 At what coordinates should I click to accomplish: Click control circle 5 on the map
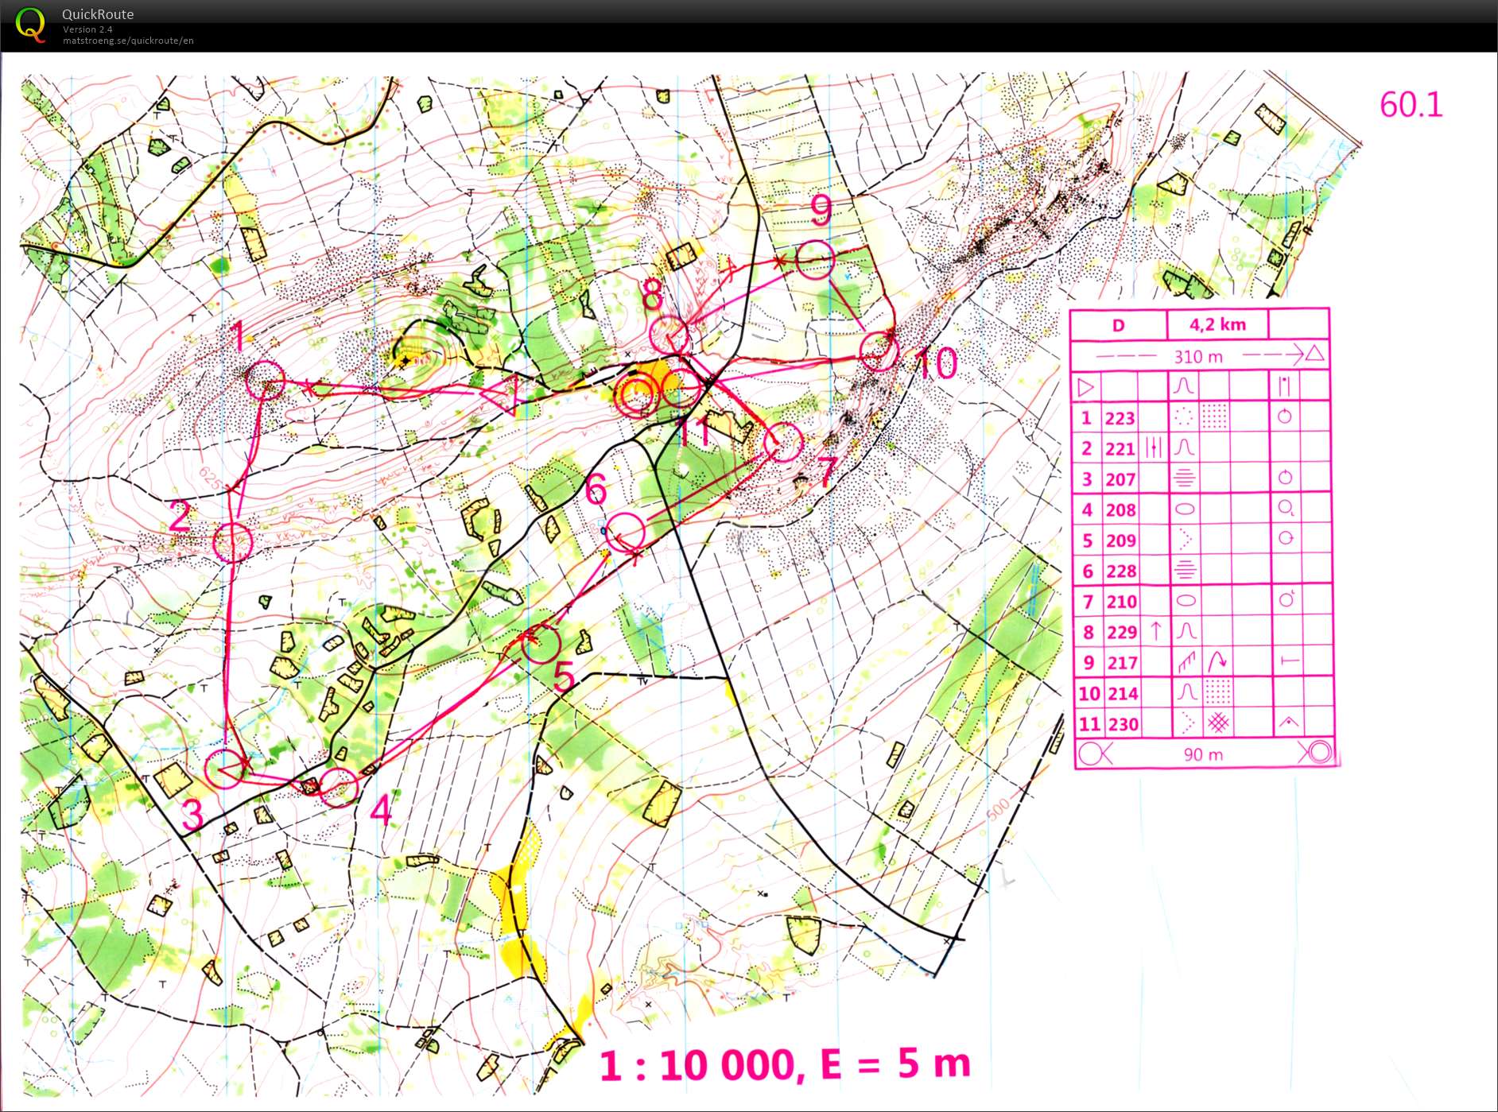(x=541, y=644)
